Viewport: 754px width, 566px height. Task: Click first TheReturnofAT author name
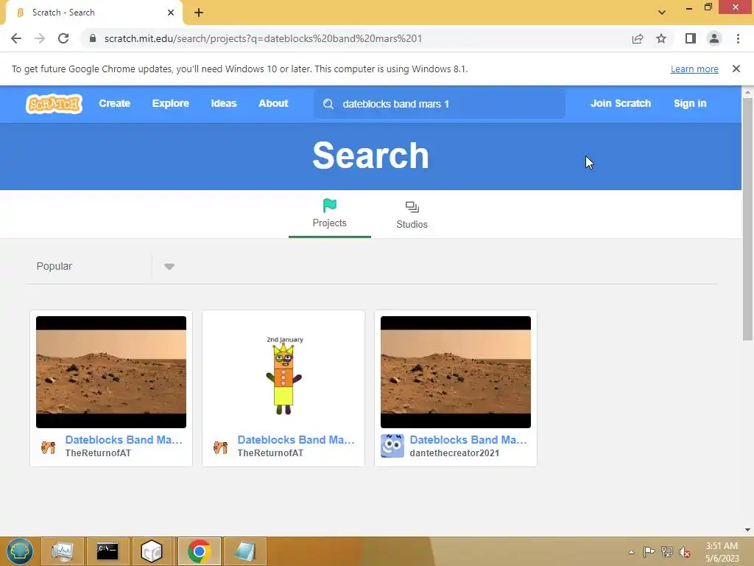click(98, 453)
